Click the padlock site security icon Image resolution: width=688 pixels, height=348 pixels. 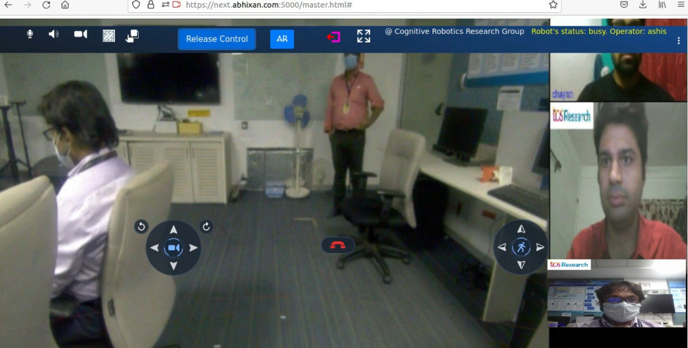coord(151,5)
